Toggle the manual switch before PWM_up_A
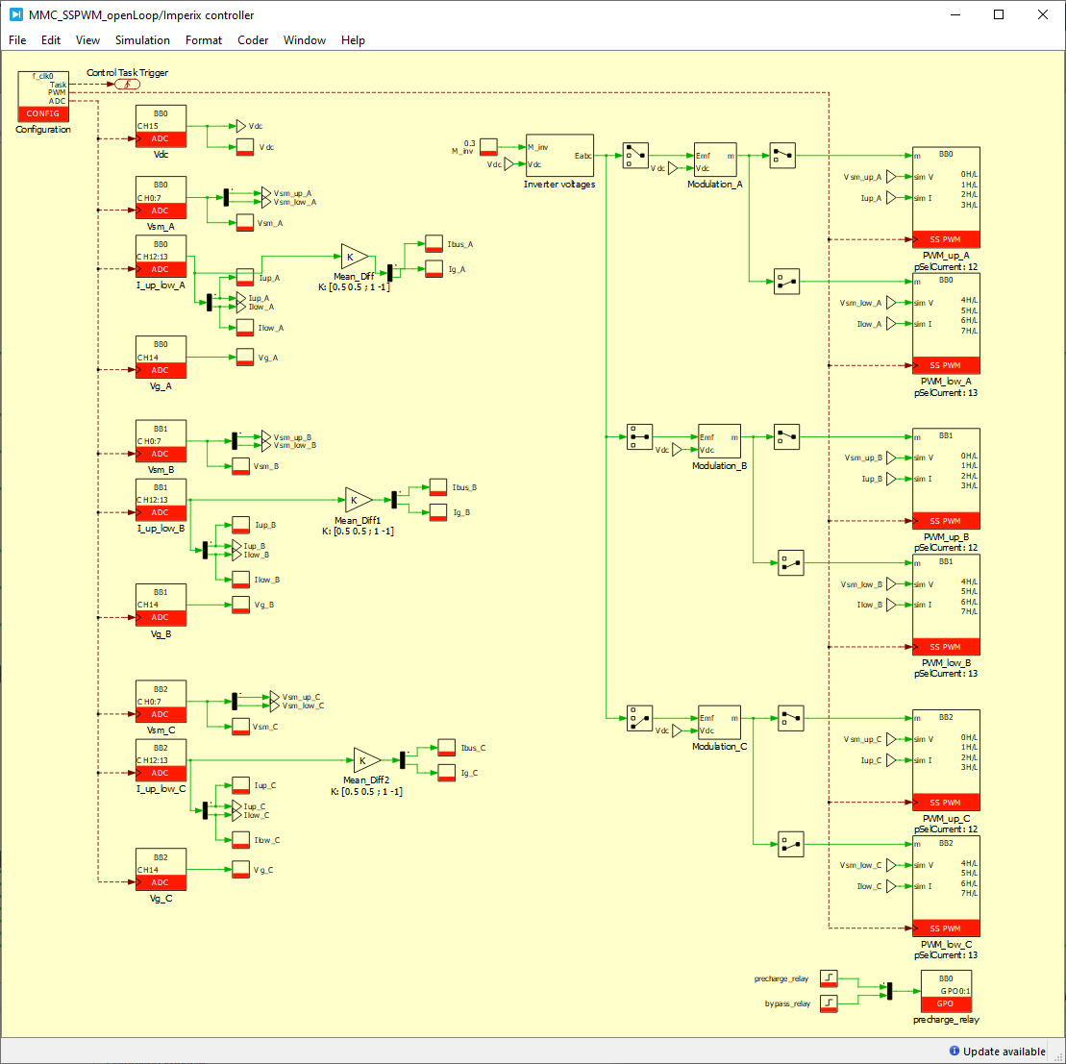 coord(781,156)
